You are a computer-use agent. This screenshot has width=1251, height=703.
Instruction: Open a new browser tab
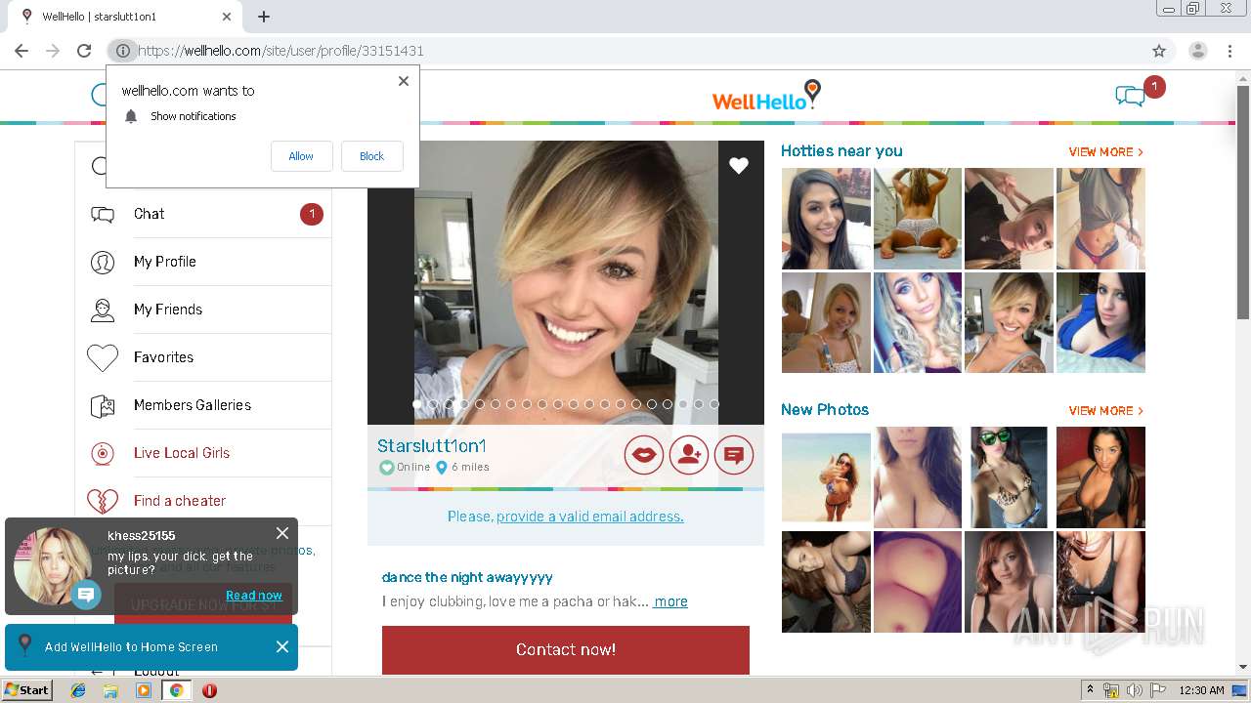point(264,17)
